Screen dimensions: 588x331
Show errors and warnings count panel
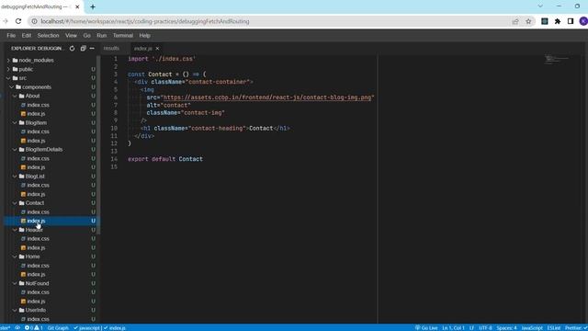pyautogui.click(x=33, y=328)
